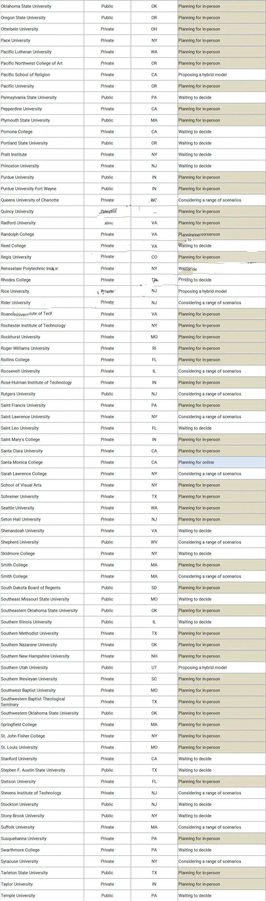Select the South Dakota Board of Regents cell
This screenshot has width=266, height=901.
31,588
